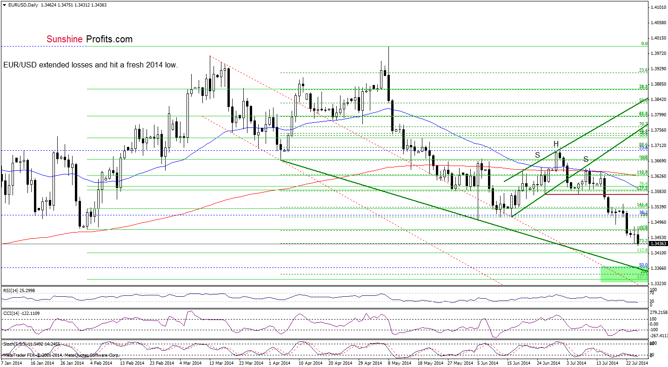668x367 pixels.
Task: Click the 16 Jan 2014 date label
Action: pyautogui.click(x=43, y=362)
